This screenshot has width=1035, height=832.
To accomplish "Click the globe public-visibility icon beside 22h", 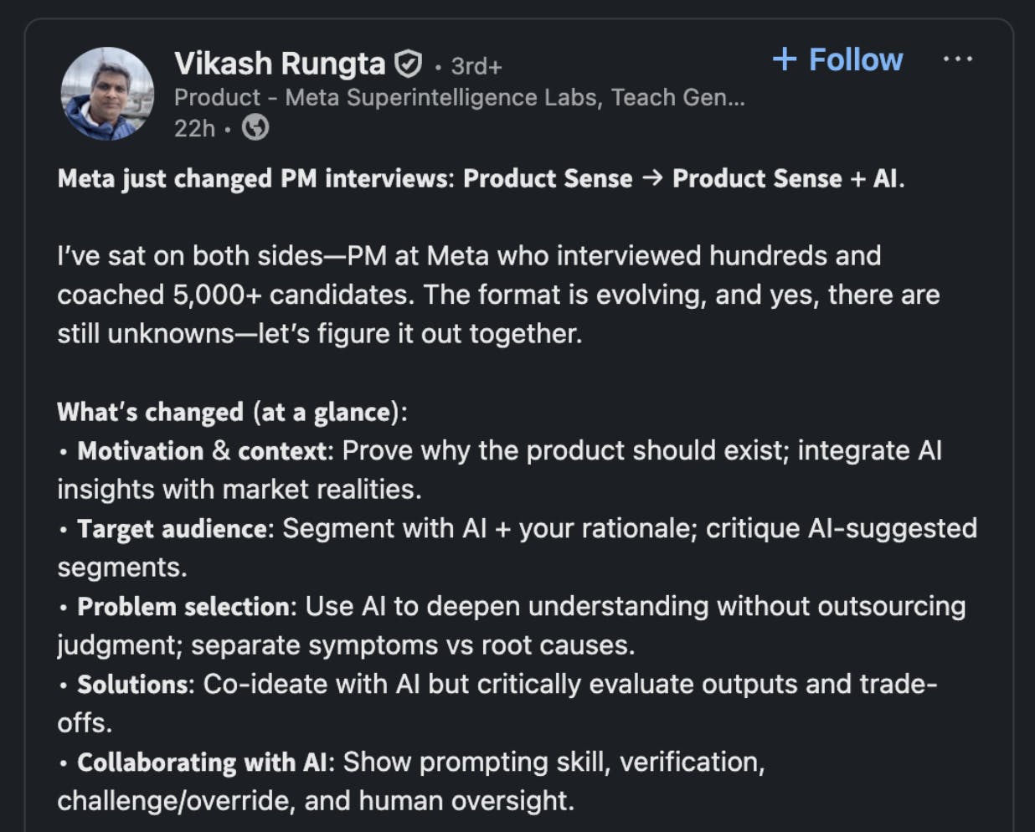I will click(255, 129).
